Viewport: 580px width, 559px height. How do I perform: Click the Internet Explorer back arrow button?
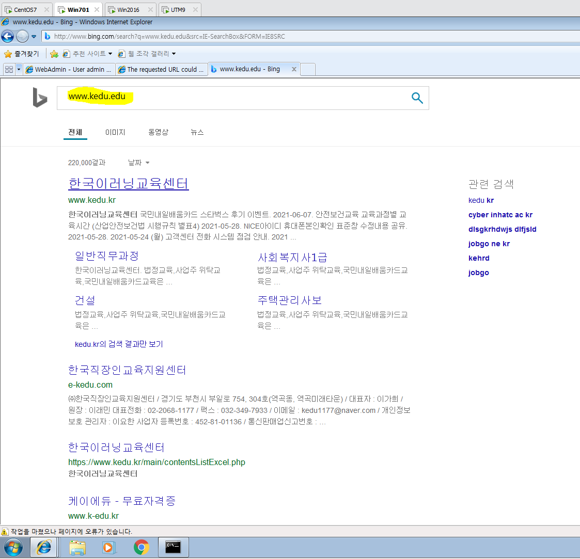[x=7, y=36]
